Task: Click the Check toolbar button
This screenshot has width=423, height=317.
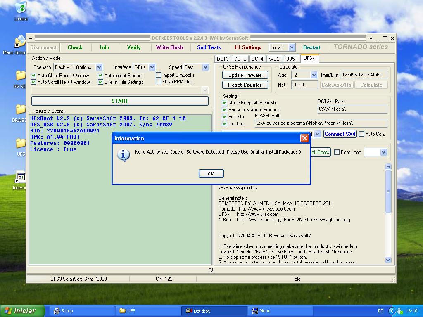Action: 75,47
